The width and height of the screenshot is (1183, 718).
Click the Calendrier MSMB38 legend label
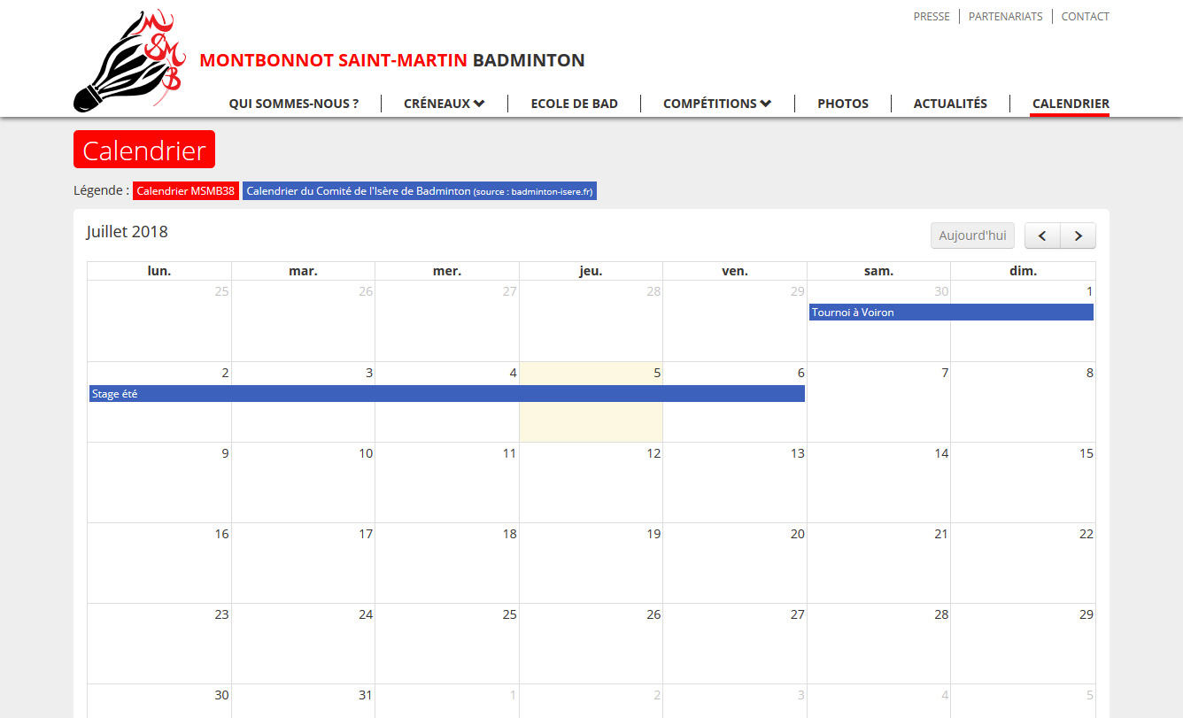point(186,191)
